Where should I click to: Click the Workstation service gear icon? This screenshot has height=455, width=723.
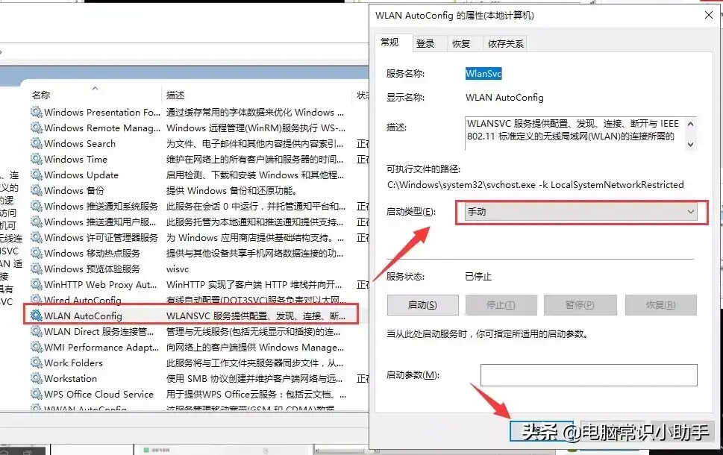(x=36, y=378)
